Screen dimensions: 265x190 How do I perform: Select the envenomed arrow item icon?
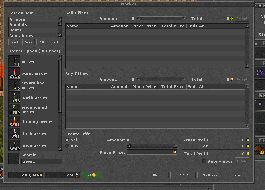tap(15, 110)
